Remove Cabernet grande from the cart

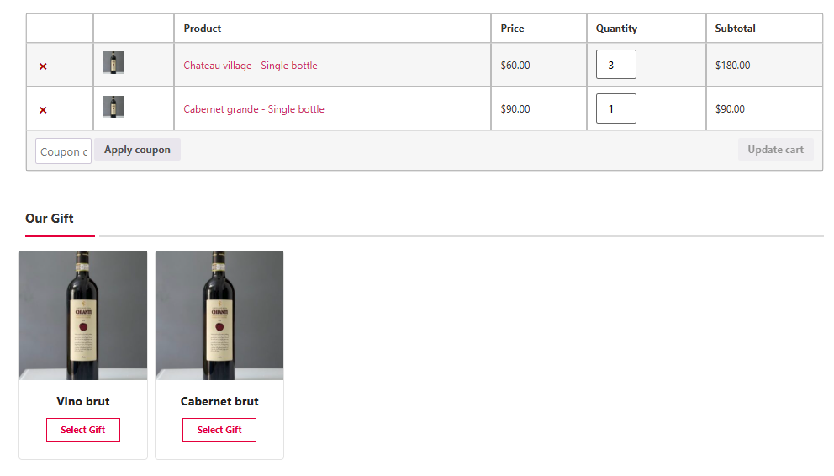pyautogui.click(x=43, y=110)
